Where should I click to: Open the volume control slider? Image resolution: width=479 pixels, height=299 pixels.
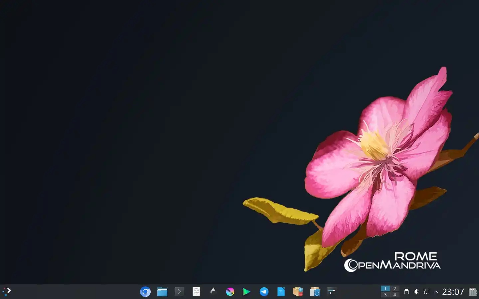pyautogui.click(x=416, y=292)
